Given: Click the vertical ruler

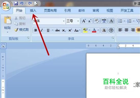Looking at the screenshot, I should tap(3, 75).
